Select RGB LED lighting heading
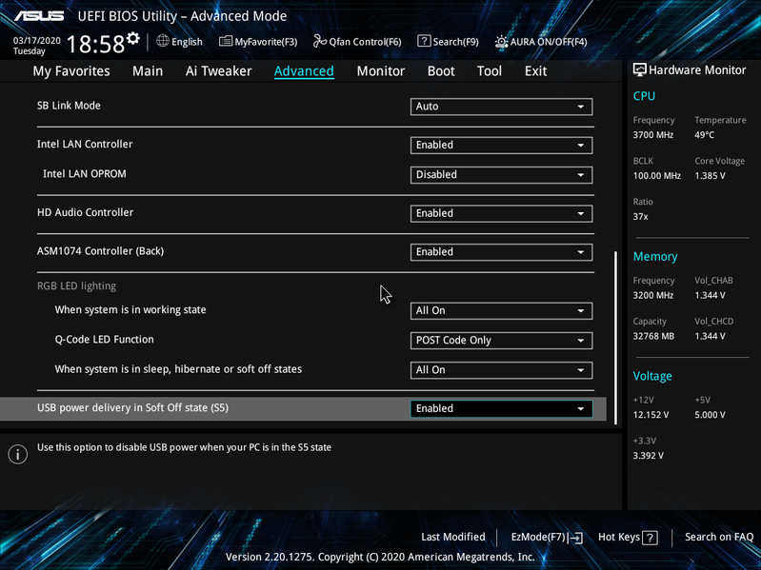Viewport: 761px width, 570px height. tap(77, 286)
